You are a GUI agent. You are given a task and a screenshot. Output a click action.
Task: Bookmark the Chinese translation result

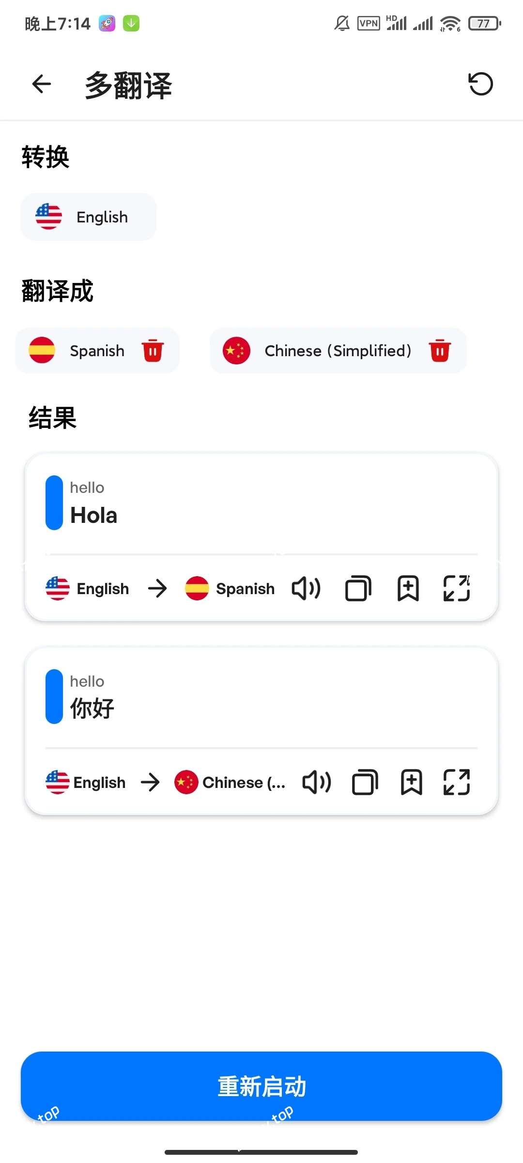click(x=412, y=783)
